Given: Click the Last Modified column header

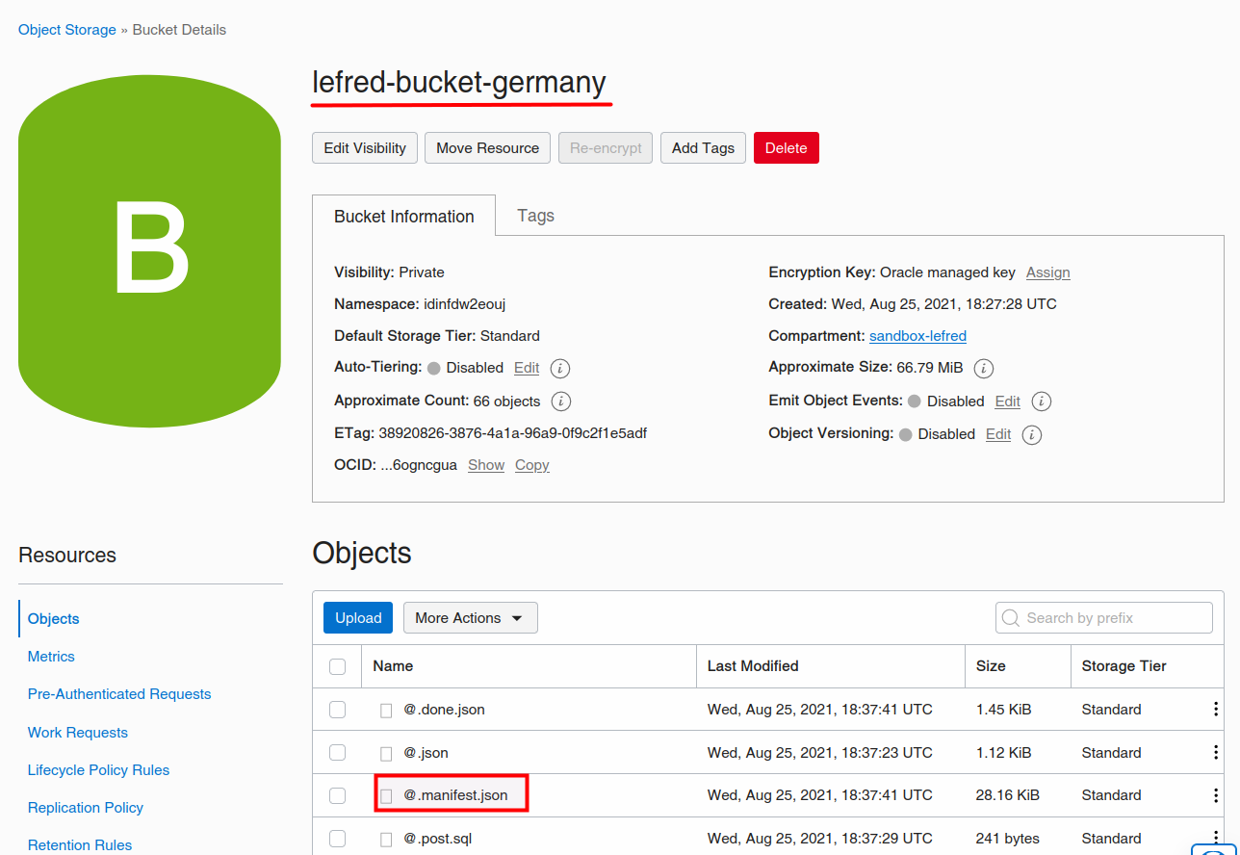Looking at the screenshot, I should [753, 666].
